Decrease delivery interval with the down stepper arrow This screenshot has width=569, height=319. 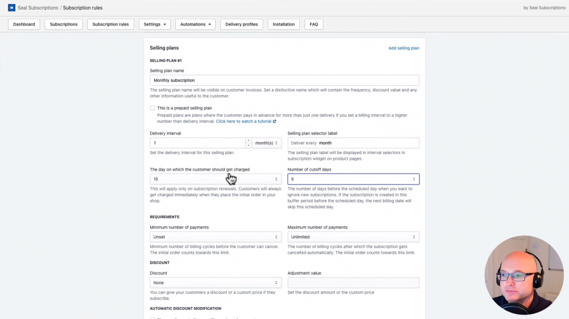coord(248,146)
